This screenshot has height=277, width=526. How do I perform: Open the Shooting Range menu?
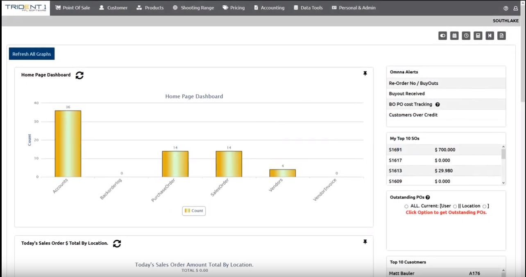click(x=193, y=8)
